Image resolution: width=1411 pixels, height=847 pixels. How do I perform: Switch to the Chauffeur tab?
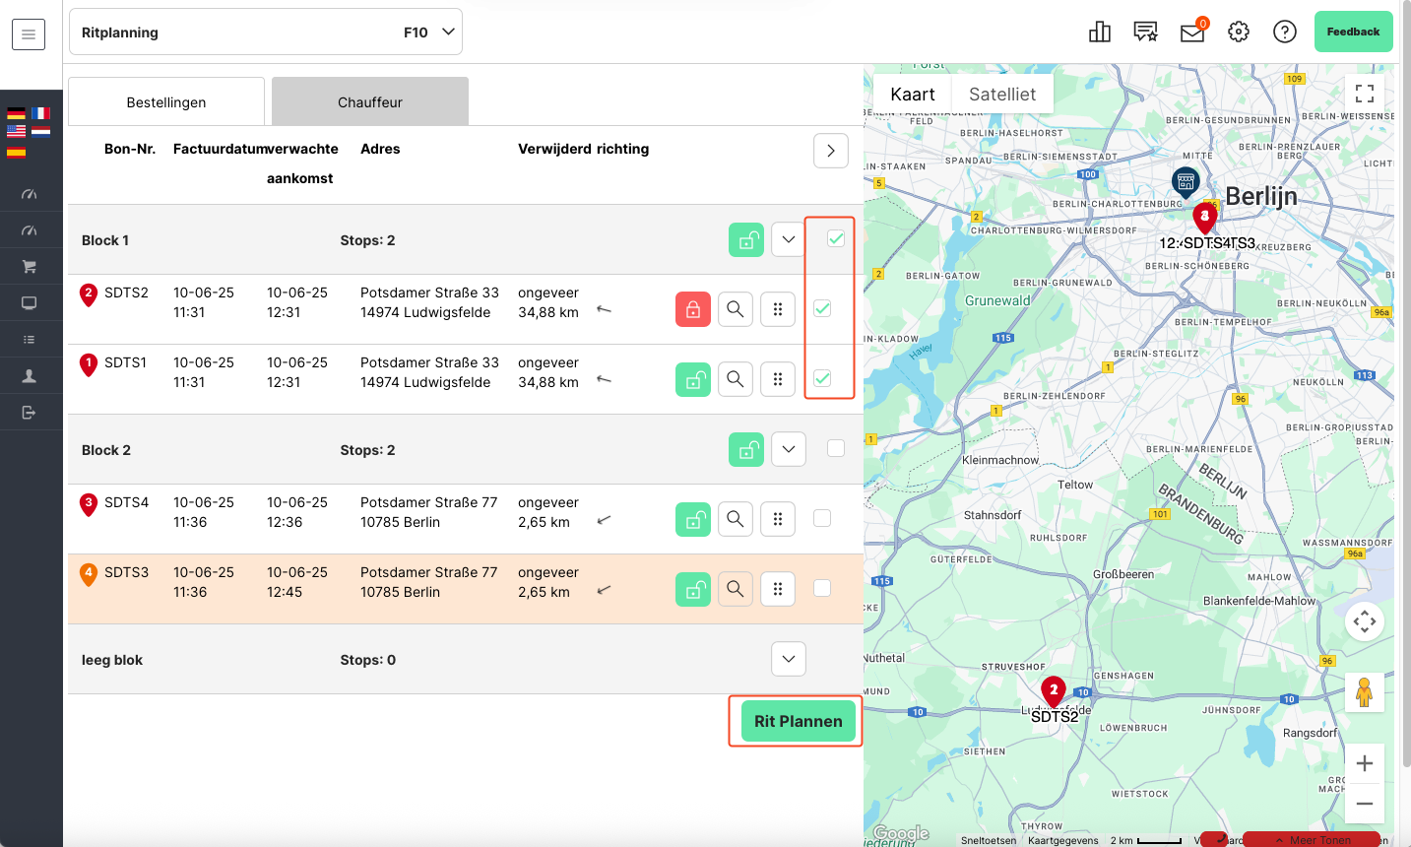click(x=370, y=101)
